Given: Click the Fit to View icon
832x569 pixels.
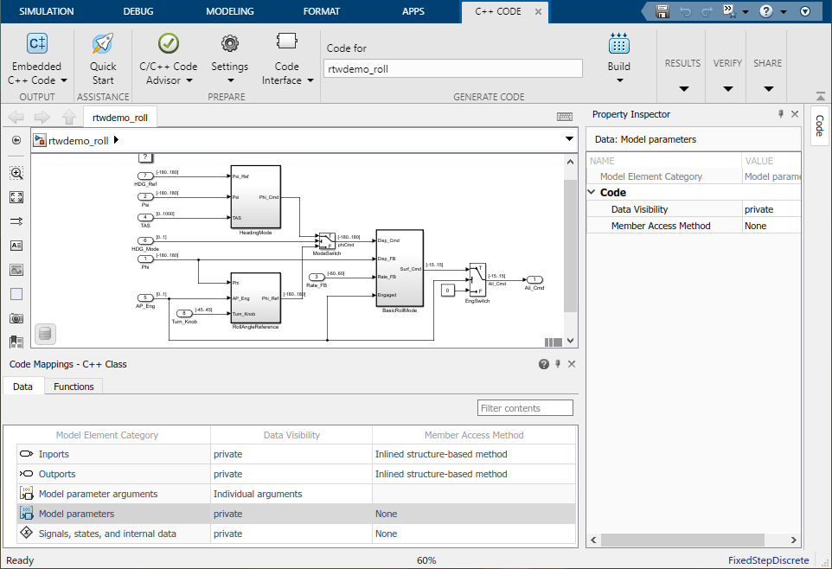Looking at the screenshot, I should 16,197.
